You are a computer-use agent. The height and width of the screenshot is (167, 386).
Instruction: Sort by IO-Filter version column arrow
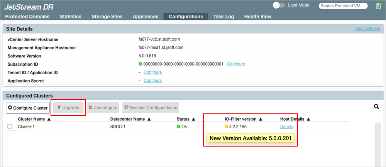pyautogui.click(x=261, y=119)
